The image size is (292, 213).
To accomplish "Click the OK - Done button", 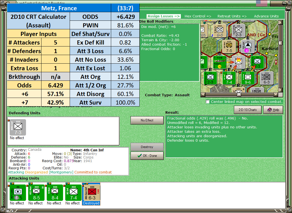I will [x=147, y=156].
